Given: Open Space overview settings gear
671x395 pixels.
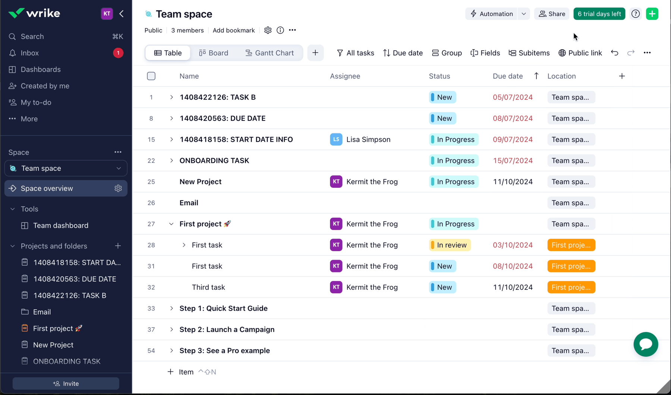Looking at the screenshot, I should [x=118, y=188].
